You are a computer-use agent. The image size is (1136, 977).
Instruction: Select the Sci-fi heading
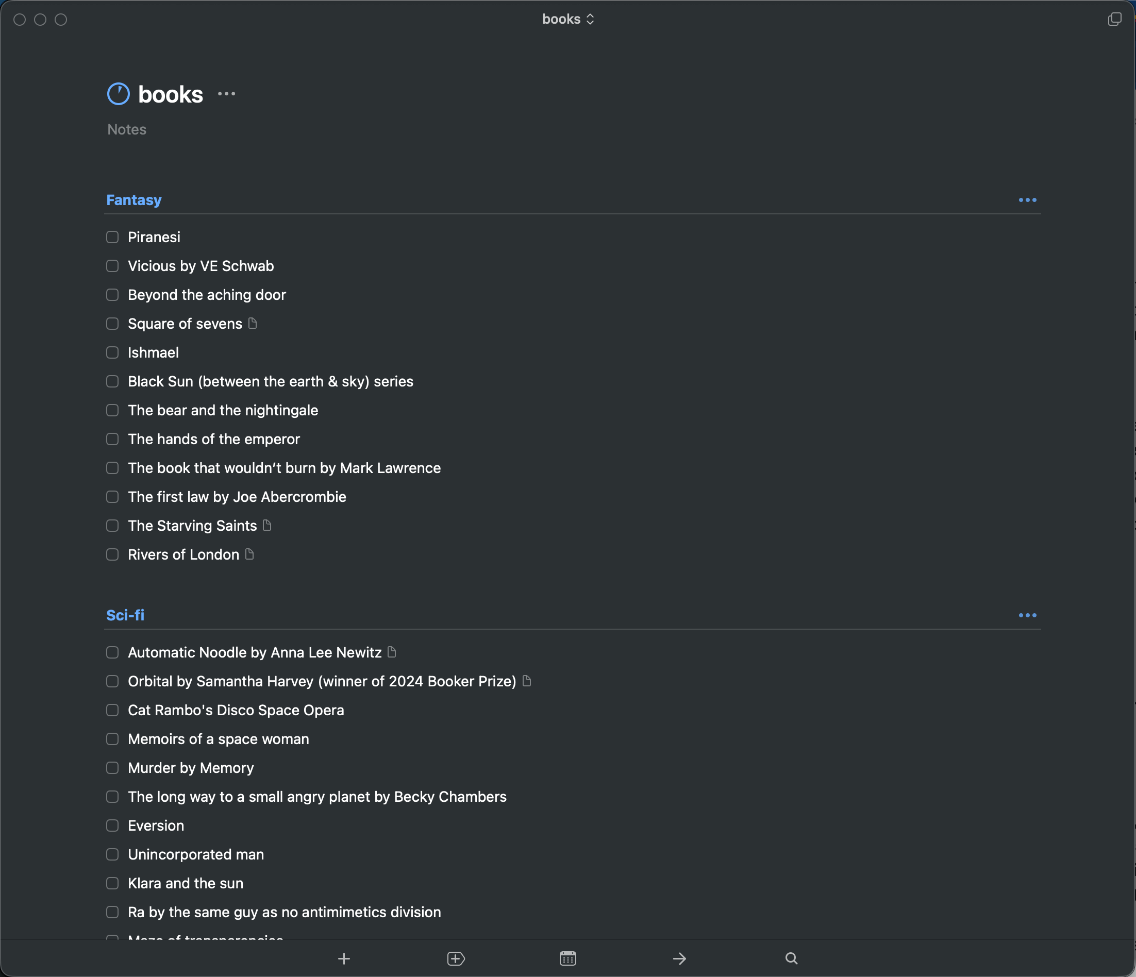pyautogui.click(x=125, y=615)
